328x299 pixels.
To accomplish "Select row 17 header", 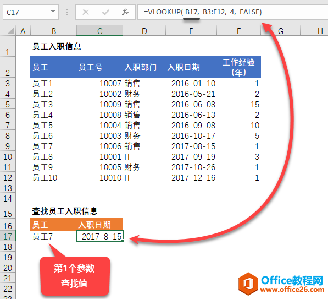I will (x=8, y=236).
